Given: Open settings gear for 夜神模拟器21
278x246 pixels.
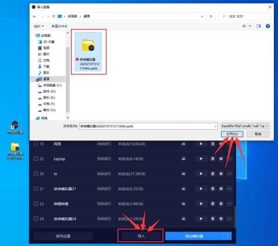Looking at the screenshot, I should click(x=221, y=189).
